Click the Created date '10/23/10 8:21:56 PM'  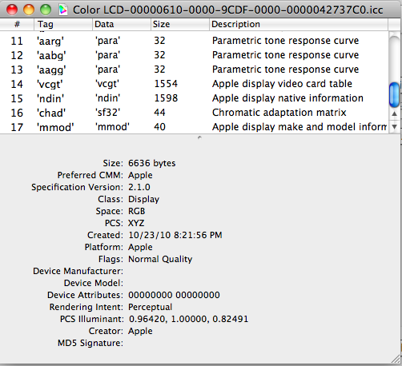tap(175, 235)
